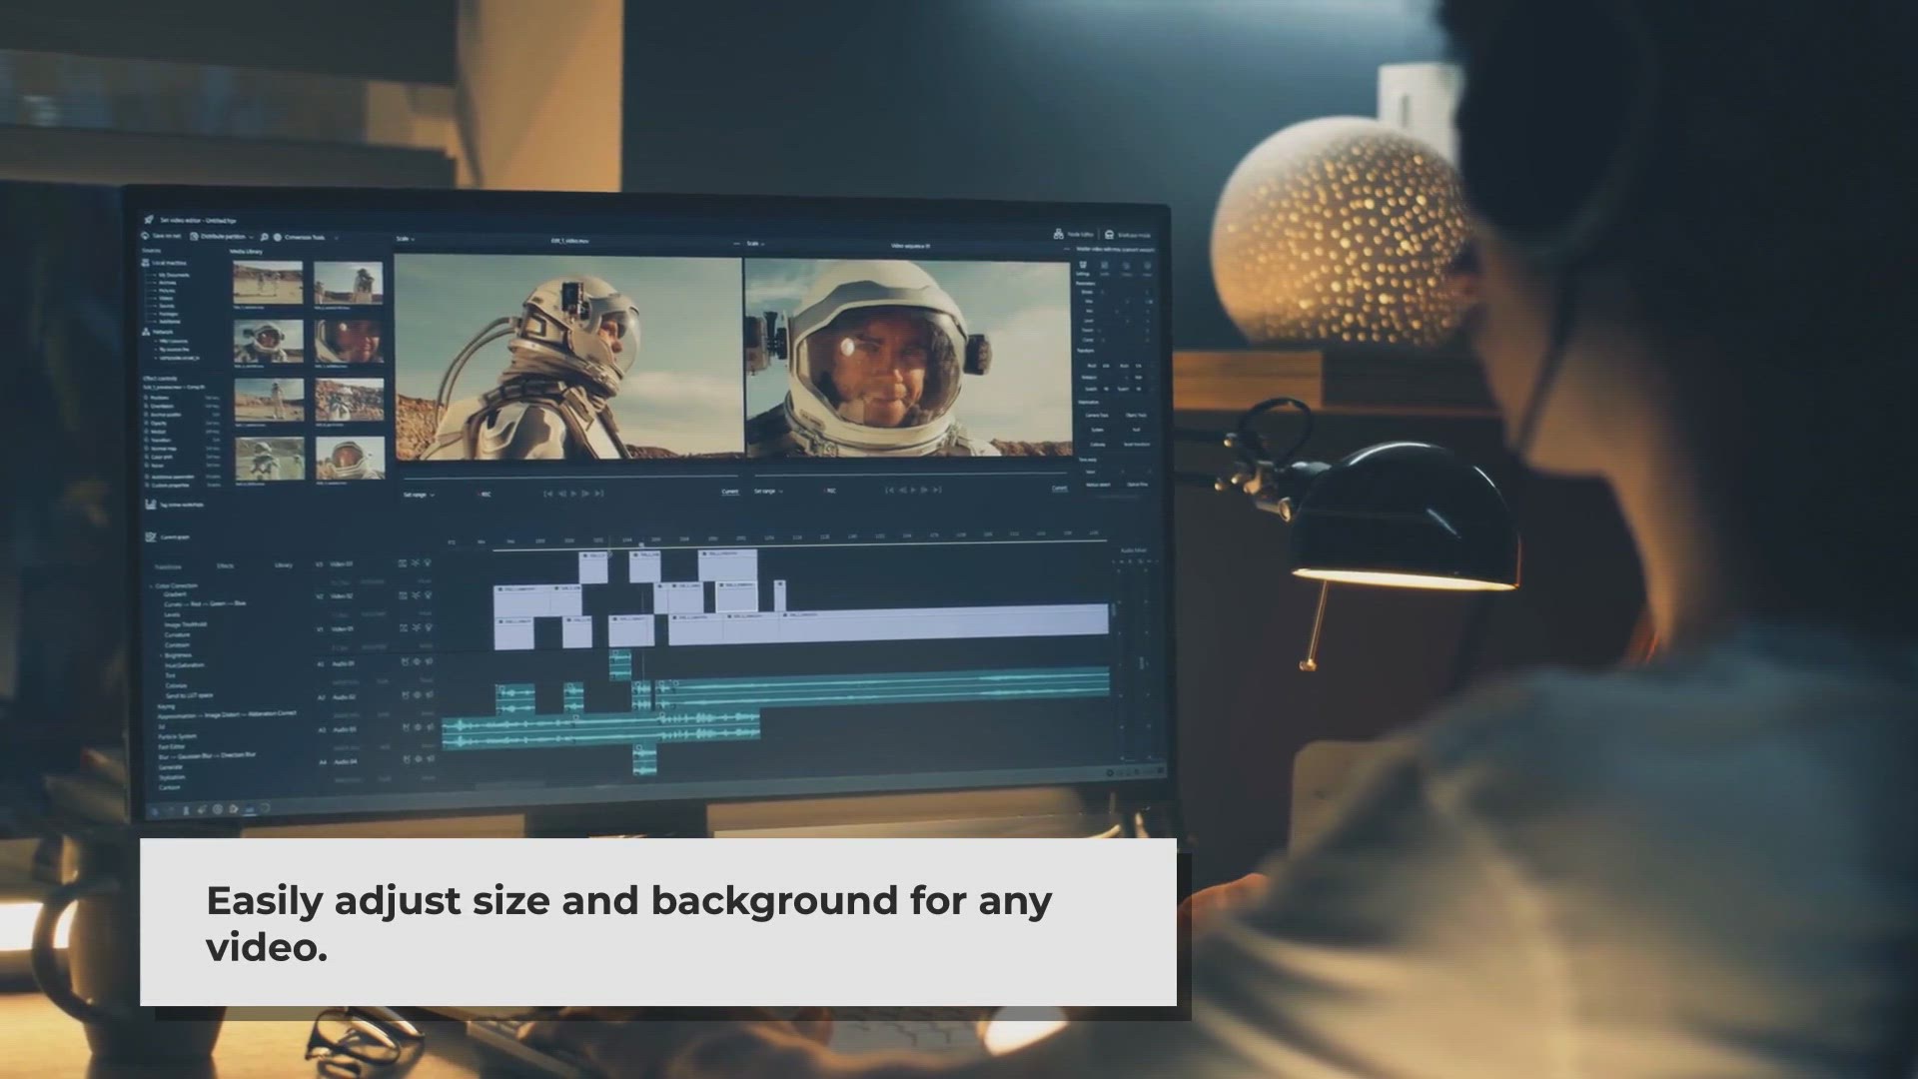Step forward one frame in right viewer
This screenshot has height=1079, width=1918.
tap(924, 490)
